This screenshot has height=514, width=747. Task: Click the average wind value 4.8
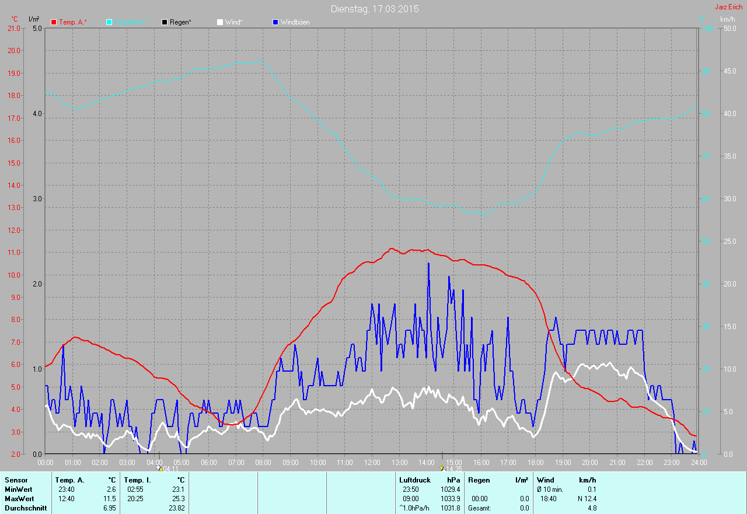[592, 508]
